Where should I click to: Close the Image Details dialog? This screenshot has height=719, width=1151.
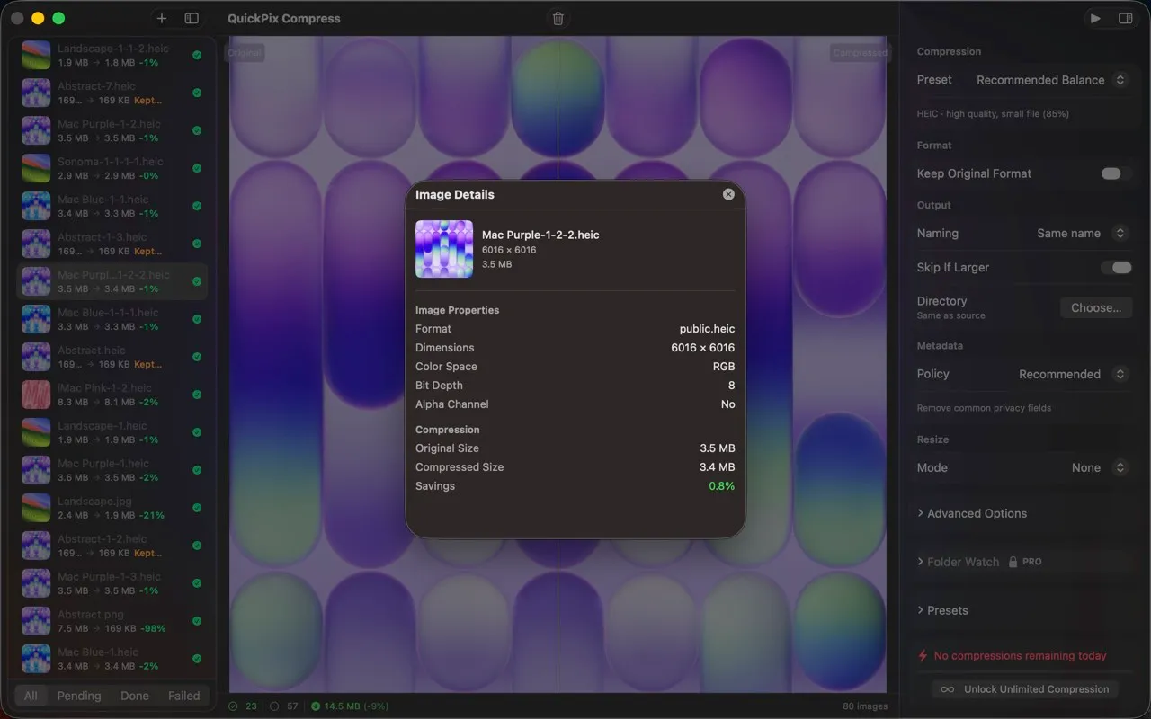728,194
